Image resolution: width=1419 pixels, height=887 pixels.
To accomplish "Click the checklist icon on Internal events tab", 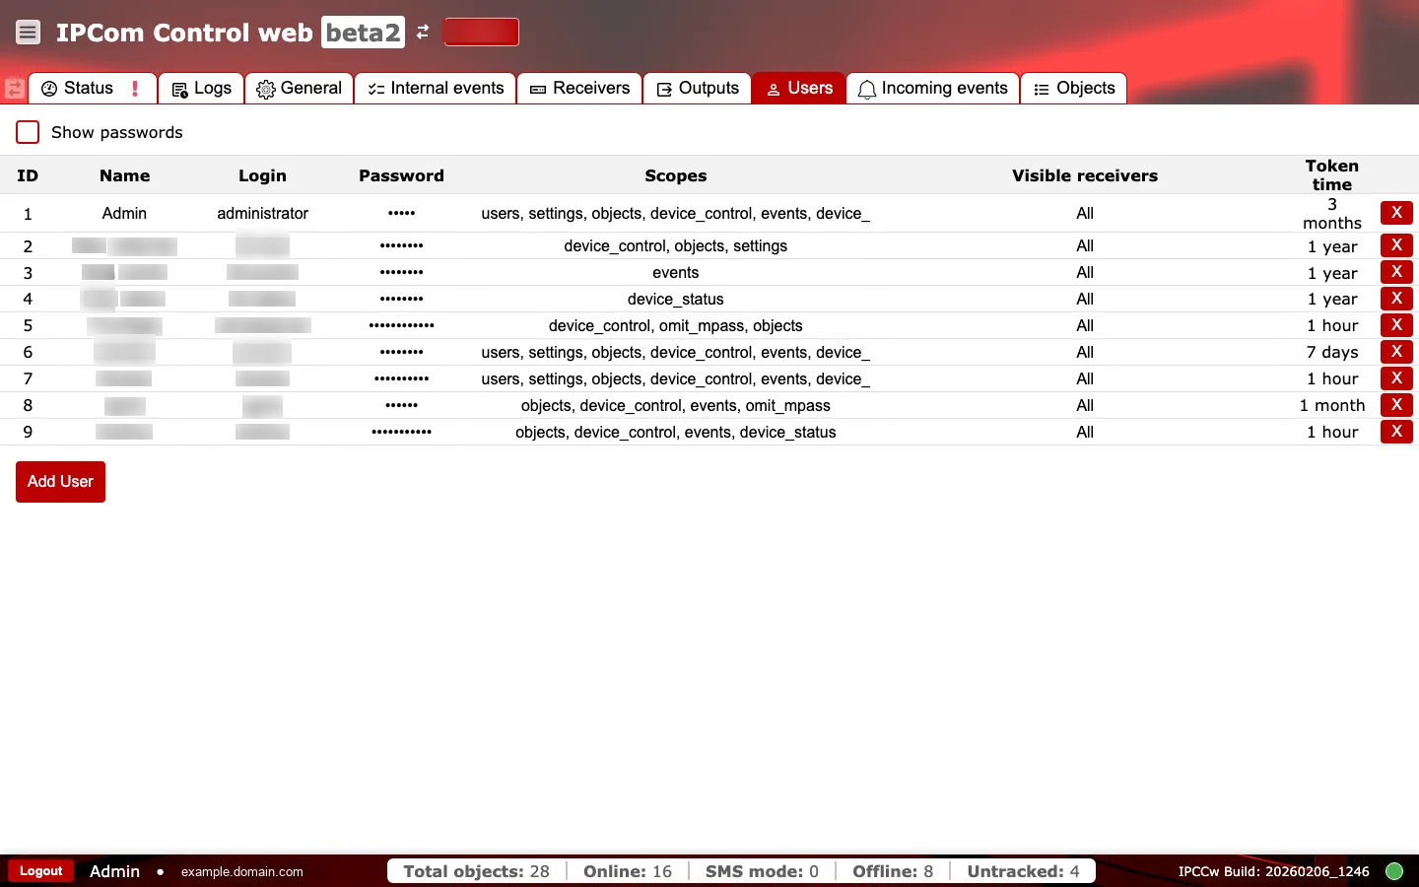I will (374, 88).
